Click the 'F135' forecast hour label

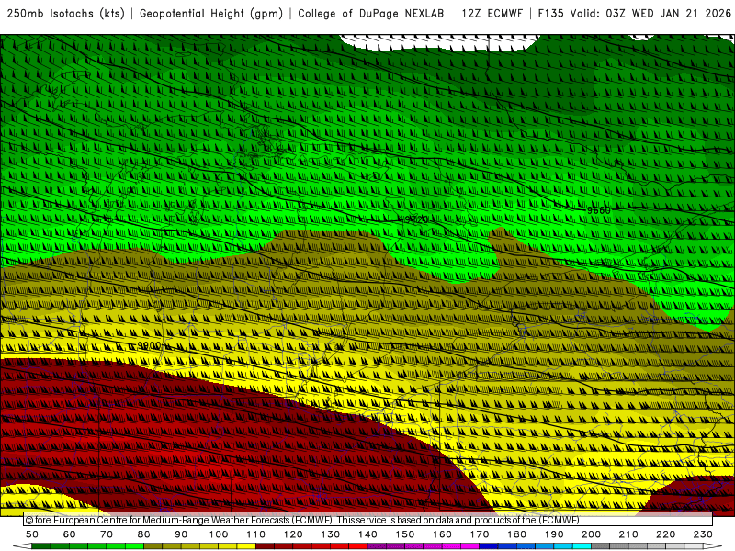550,14
